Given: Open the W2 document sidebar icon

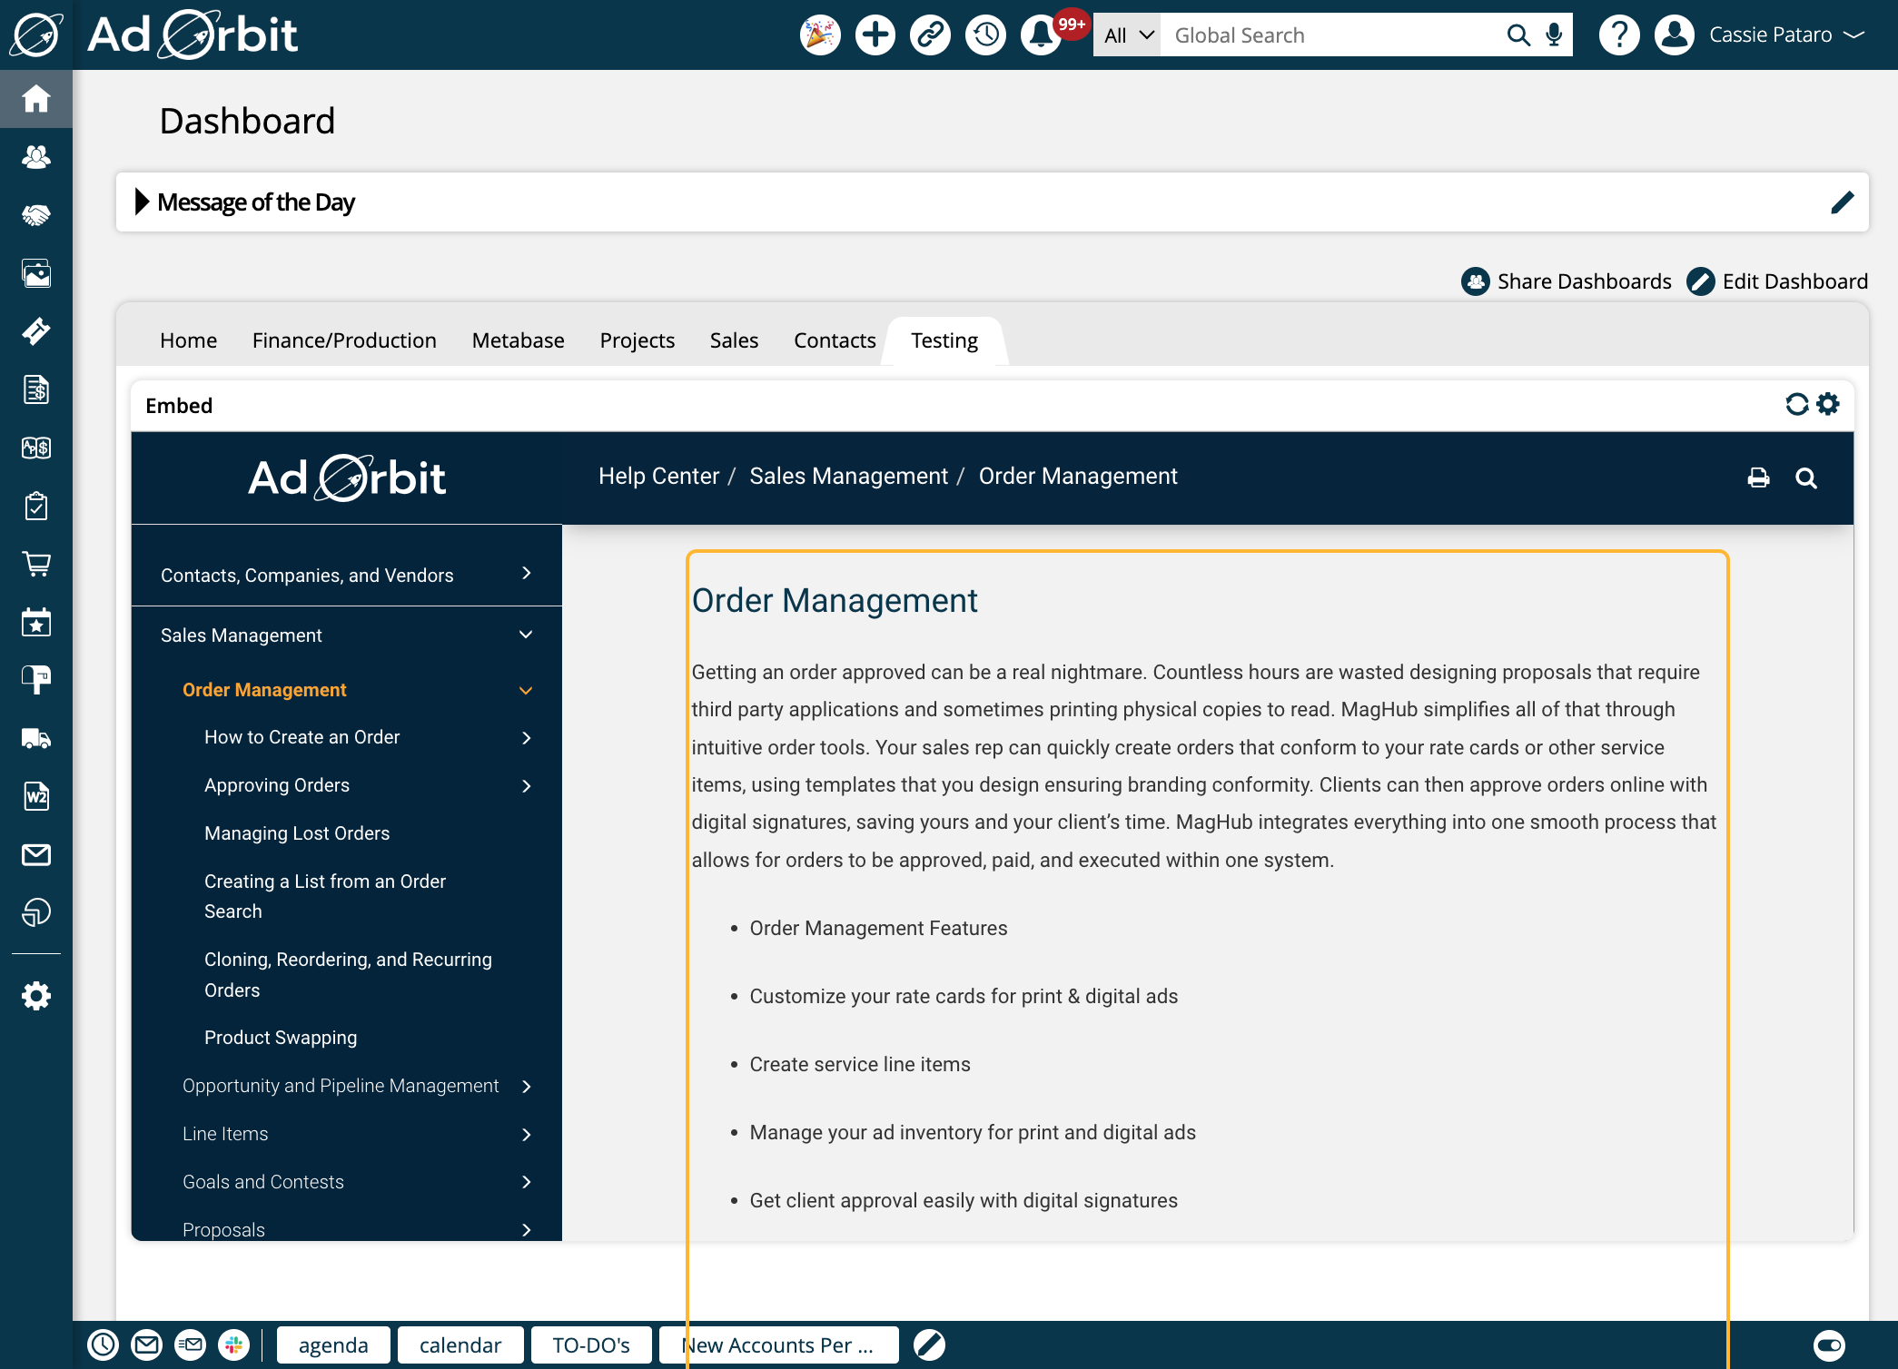Looking at the screenshot, I should [x=36, y=796].
